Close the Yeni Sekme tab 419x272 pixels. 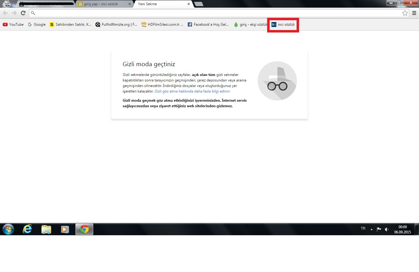[x=189, y=4]
